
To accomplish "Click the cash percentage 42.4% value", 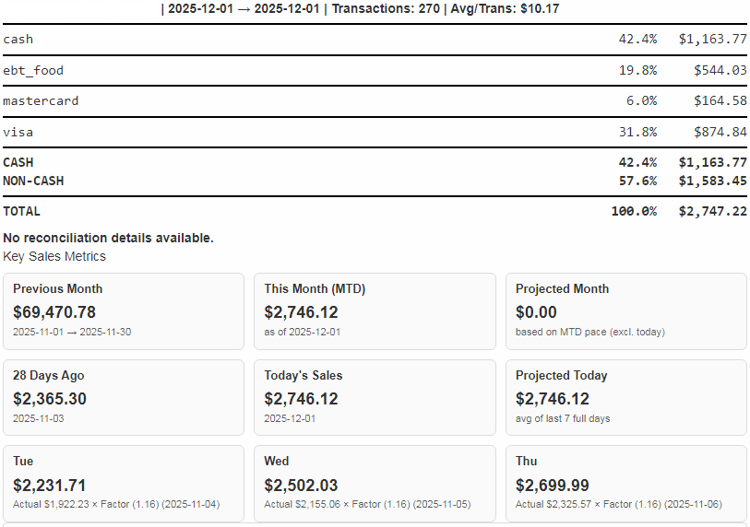I will [637, 40].
